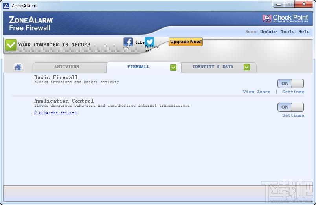
Task: Open Basic Firewall Settings link
Action: click(293, 92)
